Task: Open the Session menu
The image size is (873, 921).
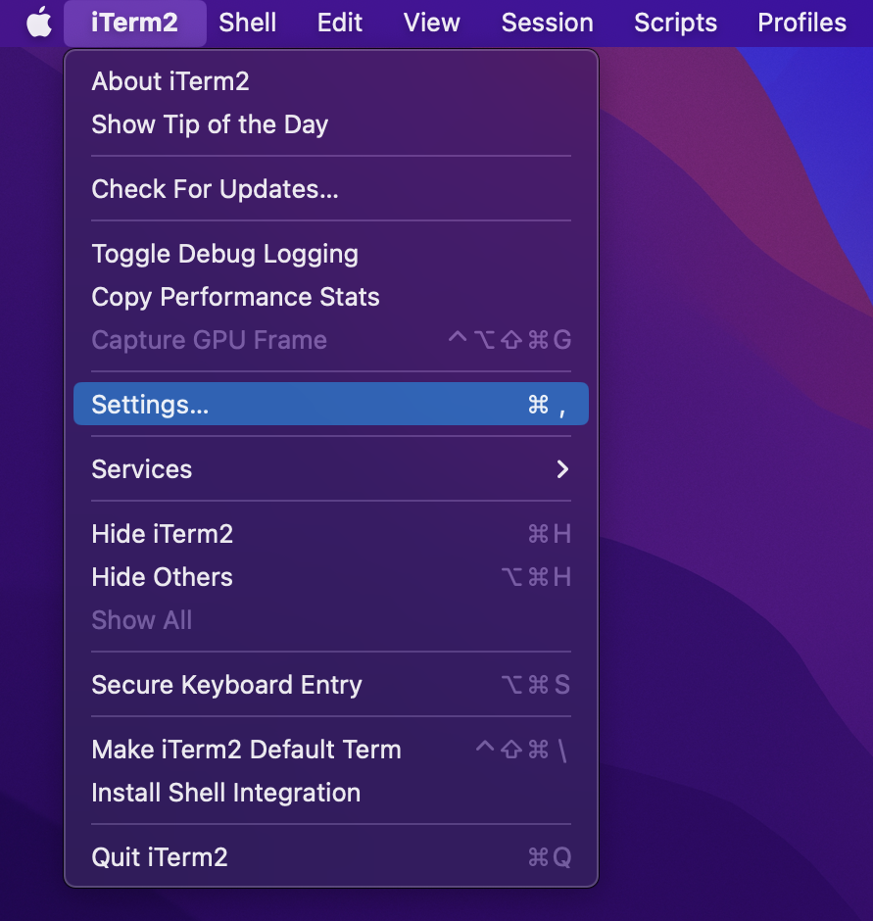Action: [x=547, y=23]
